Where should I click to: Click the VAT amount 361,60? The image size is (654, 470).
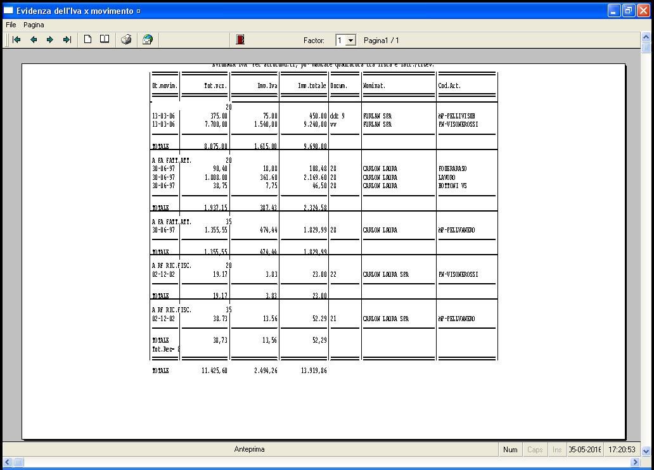pos(269,177)
